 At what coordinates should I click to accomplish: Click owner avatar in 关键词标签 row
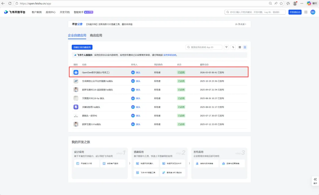(133, 107)
